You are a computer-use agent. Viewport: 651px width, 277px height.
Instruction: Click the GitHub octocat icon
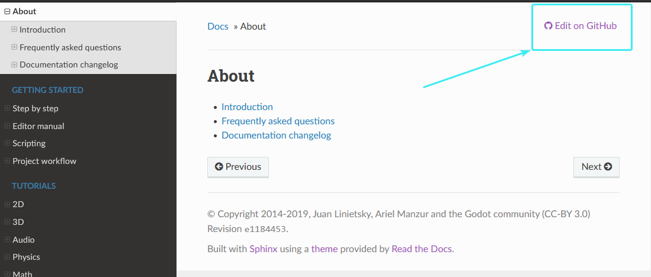pyautogui.click(x=549, y=25)
